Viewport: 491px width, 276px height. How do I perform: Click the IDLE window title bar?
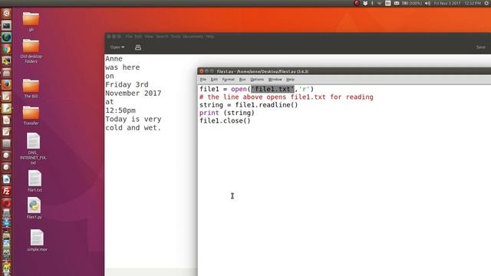(x=344, y=71)
